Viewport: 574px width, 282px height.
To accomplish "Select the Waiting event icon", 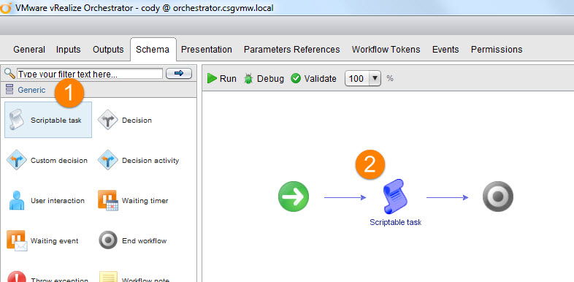I will click(x=17, y=240).
